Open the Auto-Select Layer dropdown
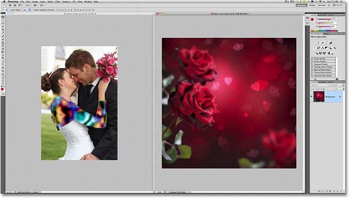Screen dimensions: 349x198 (x=26, y=10)
